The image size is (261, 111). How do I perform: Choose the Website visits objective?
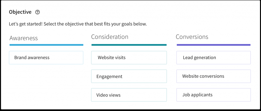coord(129,58)
